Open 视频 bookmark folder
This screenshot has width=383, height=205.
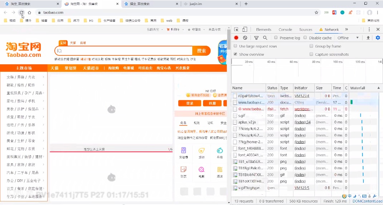click(x=10, y=21)
